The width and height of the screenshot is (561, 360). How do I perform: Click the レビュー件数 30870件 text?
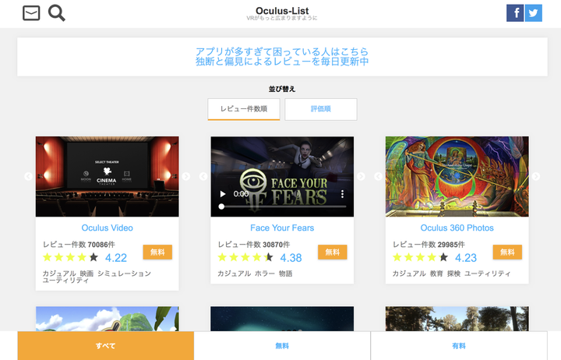tap(254, 245)
